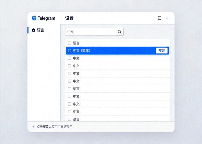Open the three-dot more options menu

[x=168, y=18]
